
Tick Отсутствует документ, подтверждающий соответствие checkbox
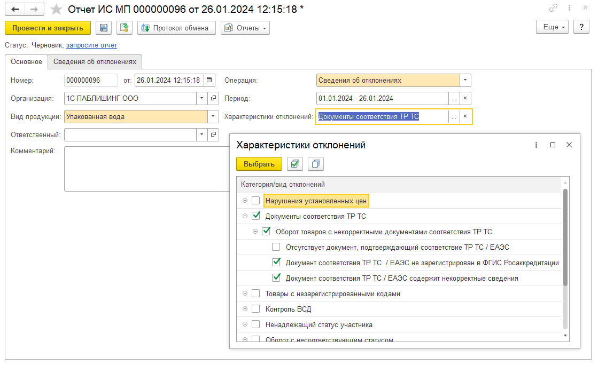[x=276, y=247]
